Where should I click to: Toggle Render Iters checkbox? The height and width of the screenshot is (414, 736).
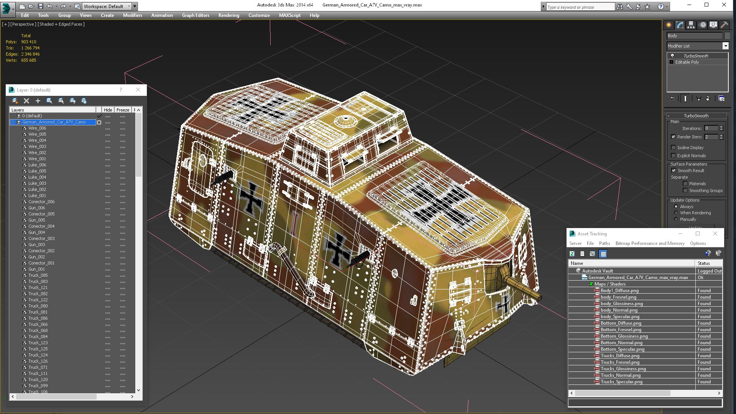(x=674, y=137)
